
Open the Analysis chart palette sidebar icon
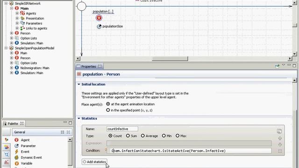coord(7,162)
